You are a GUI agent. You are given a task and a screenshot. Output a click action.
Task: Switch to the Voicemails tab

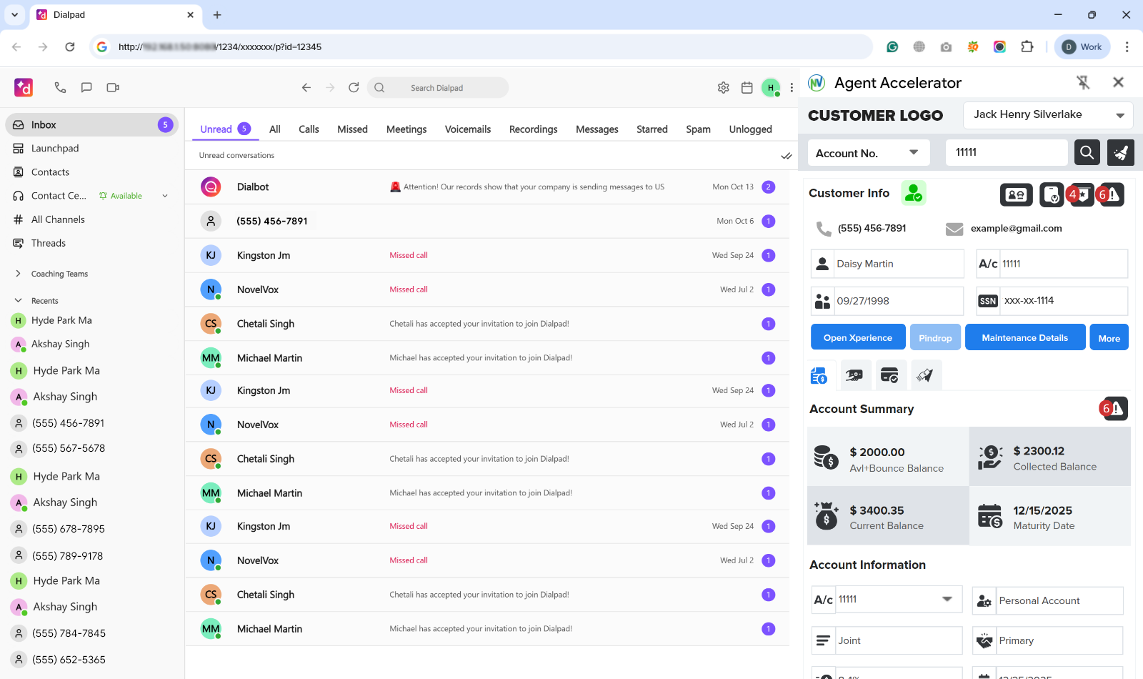468,129
